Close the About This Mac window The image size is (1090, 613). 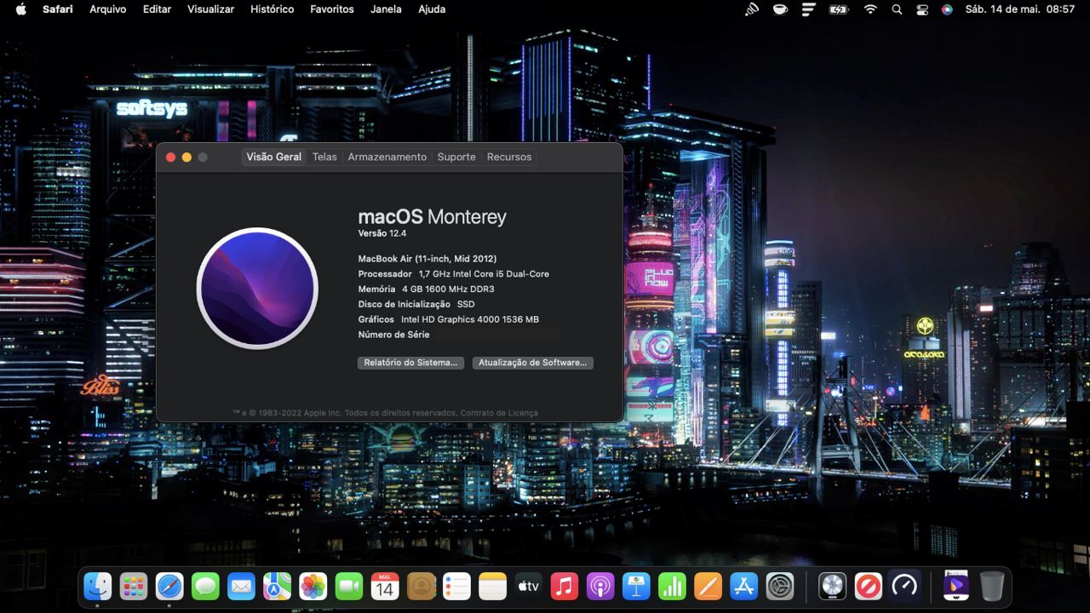pos(170,157)
